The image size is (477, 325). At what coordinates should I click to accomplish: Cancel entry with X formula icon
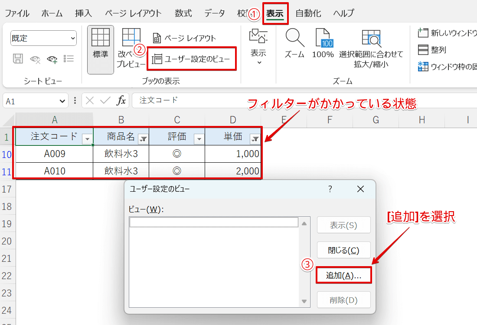pyautogui.click(x=90, y=100)
